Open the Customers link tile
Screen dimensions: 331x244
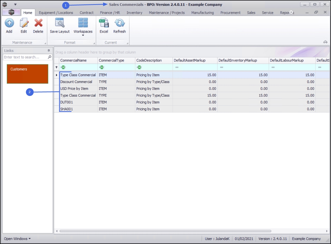(x=27, y=74)
